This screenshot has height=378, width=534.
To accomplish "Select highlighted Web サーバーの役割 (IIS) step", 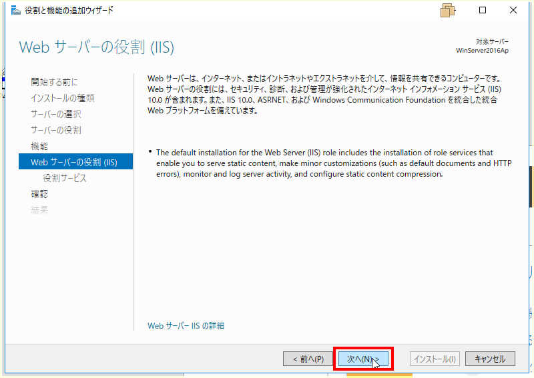I will point(75,161).
